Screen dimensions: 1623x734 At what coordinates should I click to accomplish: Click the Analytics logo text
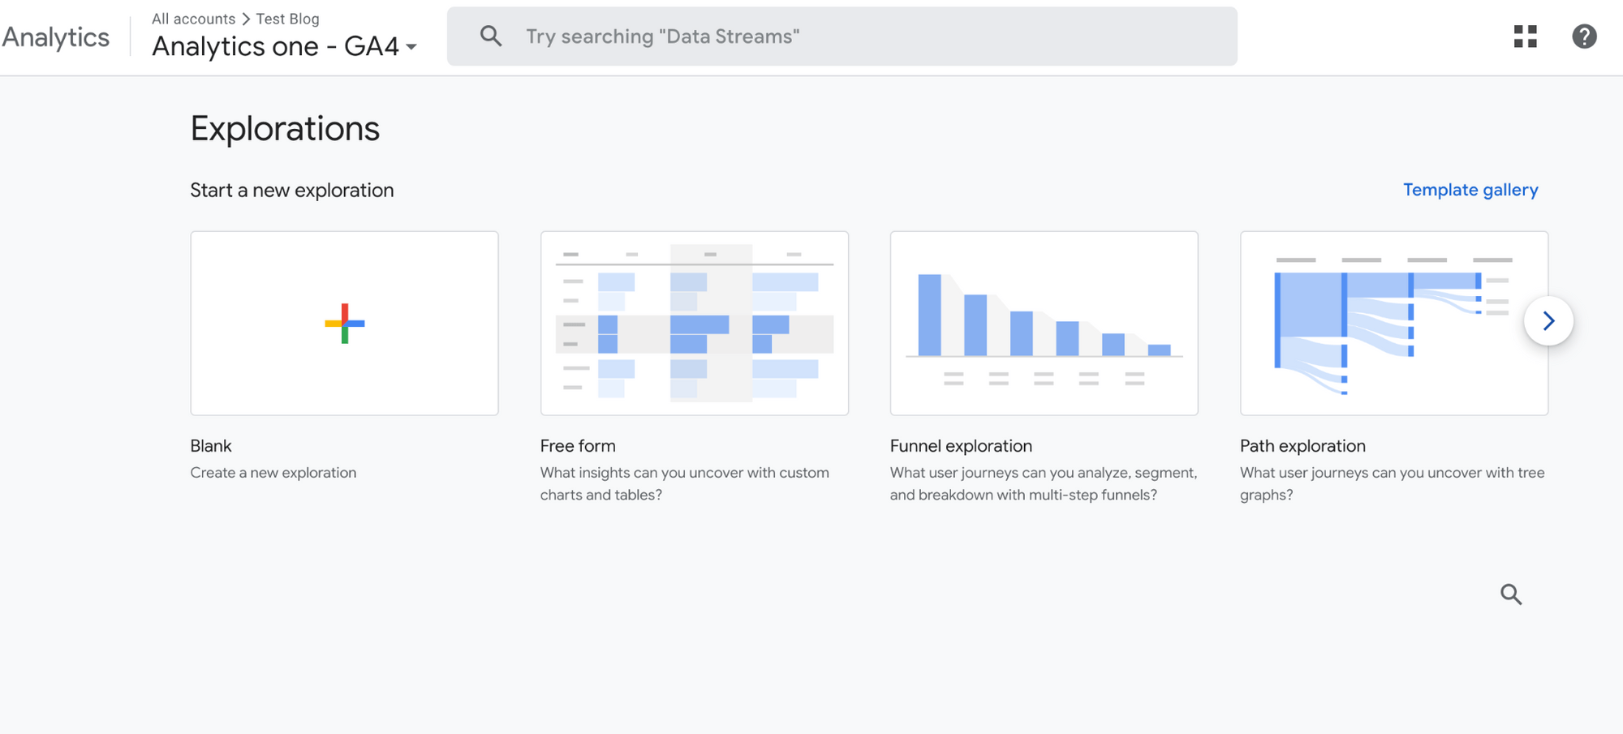[55, 37]
